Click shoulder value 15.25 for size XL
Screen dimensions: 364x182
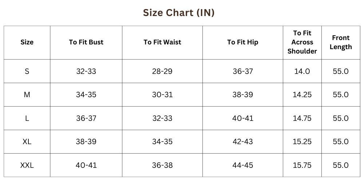pyautogui.click(x=302, y=142)
